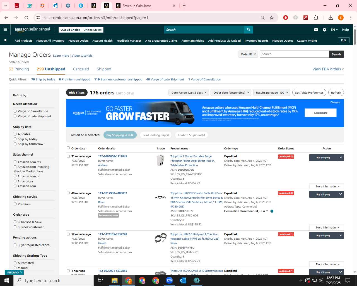Image resolution: width=357 pixels, height=286 pixels.
Task: Switch to the Canceled orders tab
Action: point(81,69)
